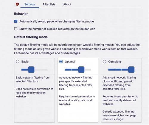Image resolution: width=149 pixels, height=125 pixels.
Task: Enable showing blocked requests count on toolbar icon
Action: tap(16, 29)
